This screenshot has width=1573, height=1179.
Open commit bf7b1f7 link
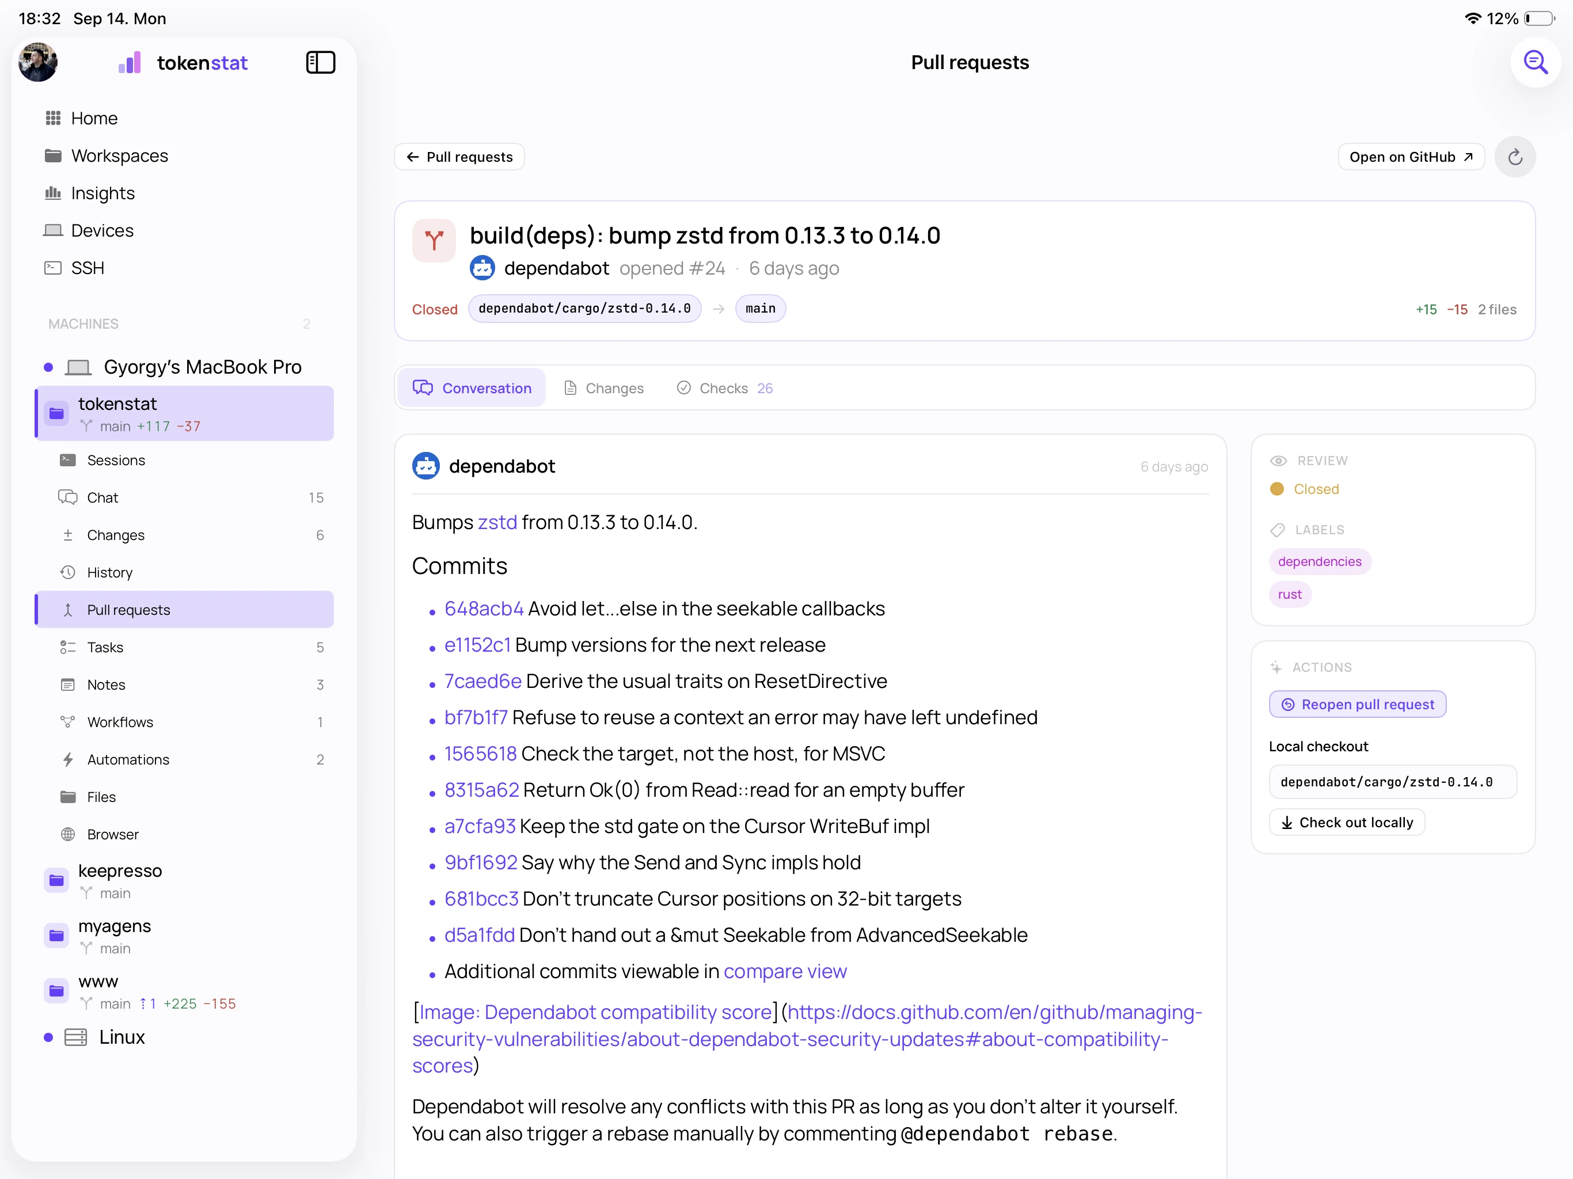coord(476,717)
